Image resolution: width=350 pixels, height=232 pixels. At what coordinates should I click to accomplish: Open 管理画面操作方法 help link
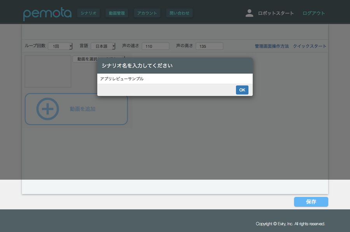pyautogui.click(x=272, y=46)
